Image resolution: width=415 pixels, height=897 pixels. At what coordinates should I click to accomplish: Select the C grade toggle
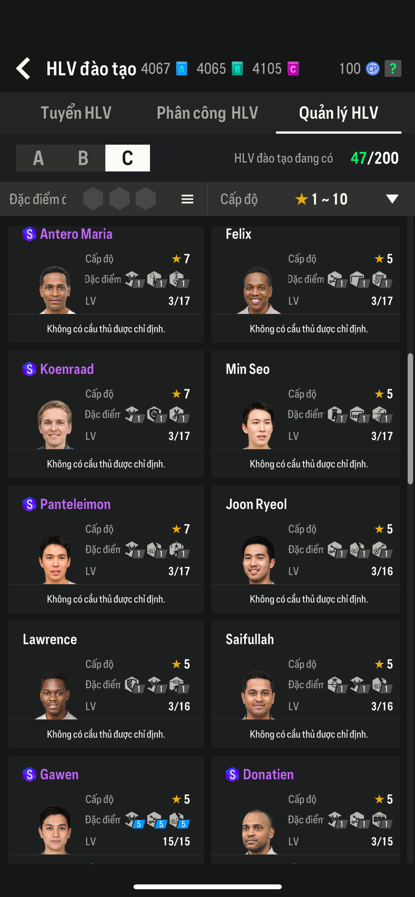point(128,158)
